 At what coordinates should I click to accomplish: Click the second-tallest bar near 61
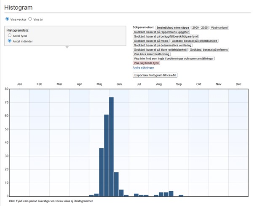(x=107, y=155)
